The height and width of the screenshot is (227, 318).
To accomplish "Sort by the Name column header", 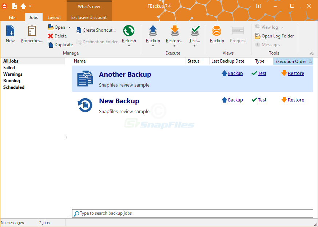I will (129, 61).
